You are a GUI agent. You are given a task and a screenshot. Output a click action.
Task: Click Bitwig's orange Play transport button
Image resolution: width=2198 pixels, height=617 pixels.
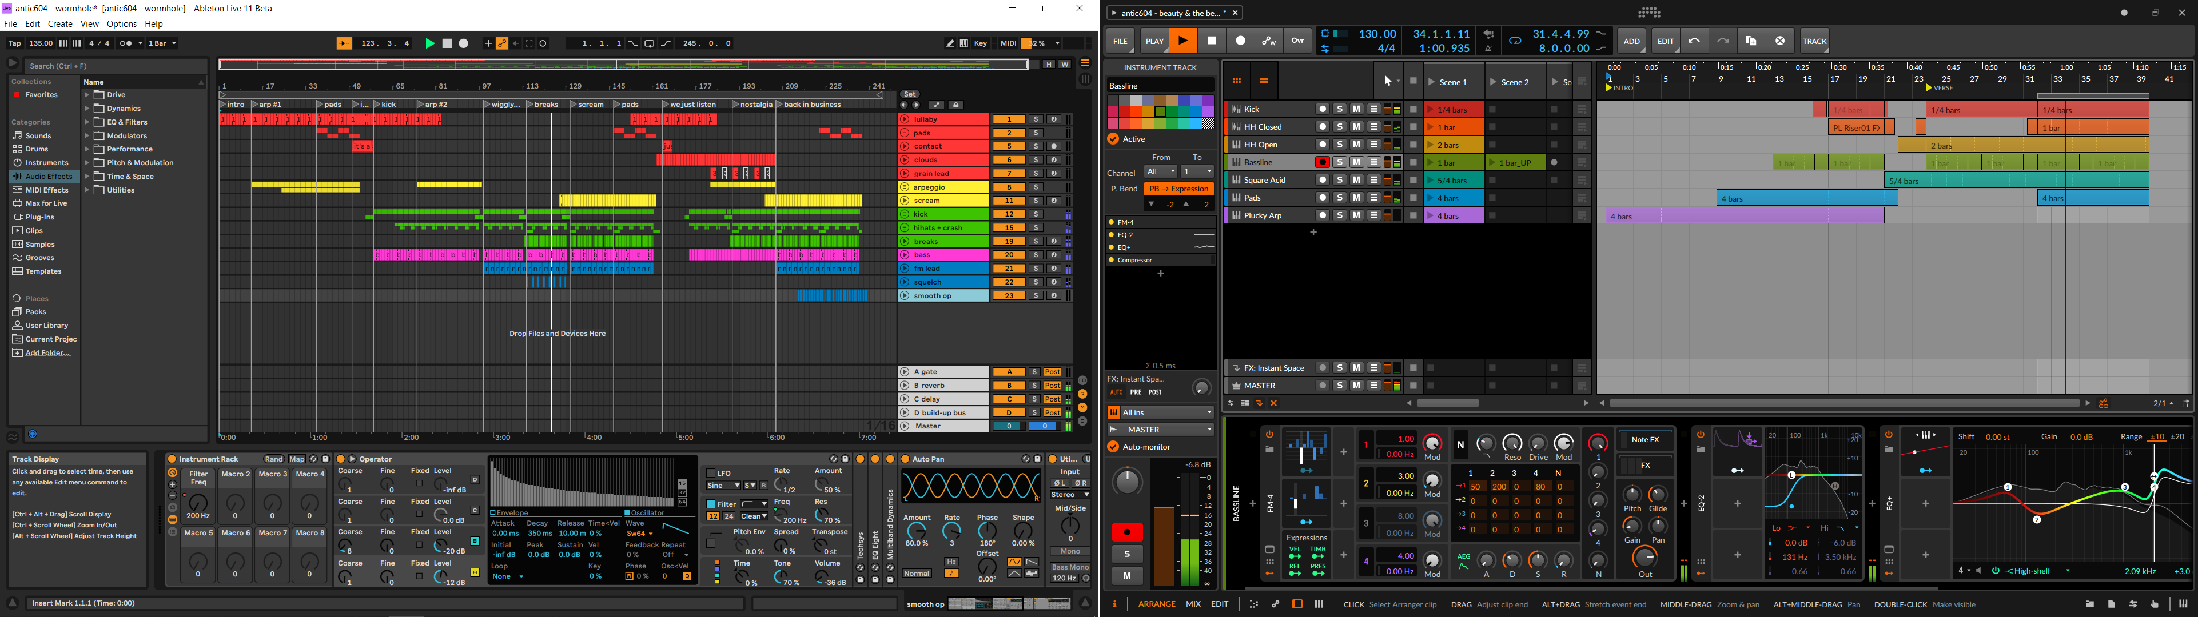(1184, 41)
